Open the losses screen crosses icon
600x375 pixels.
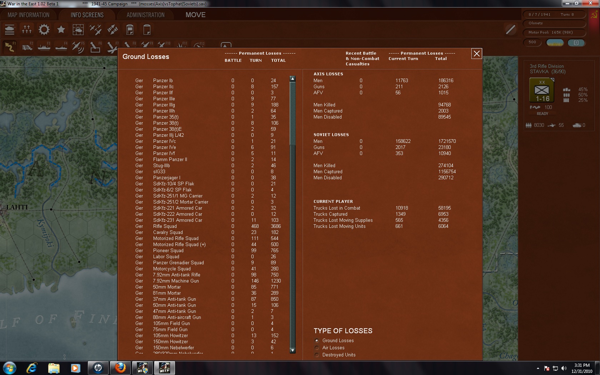tap(27, 30)
